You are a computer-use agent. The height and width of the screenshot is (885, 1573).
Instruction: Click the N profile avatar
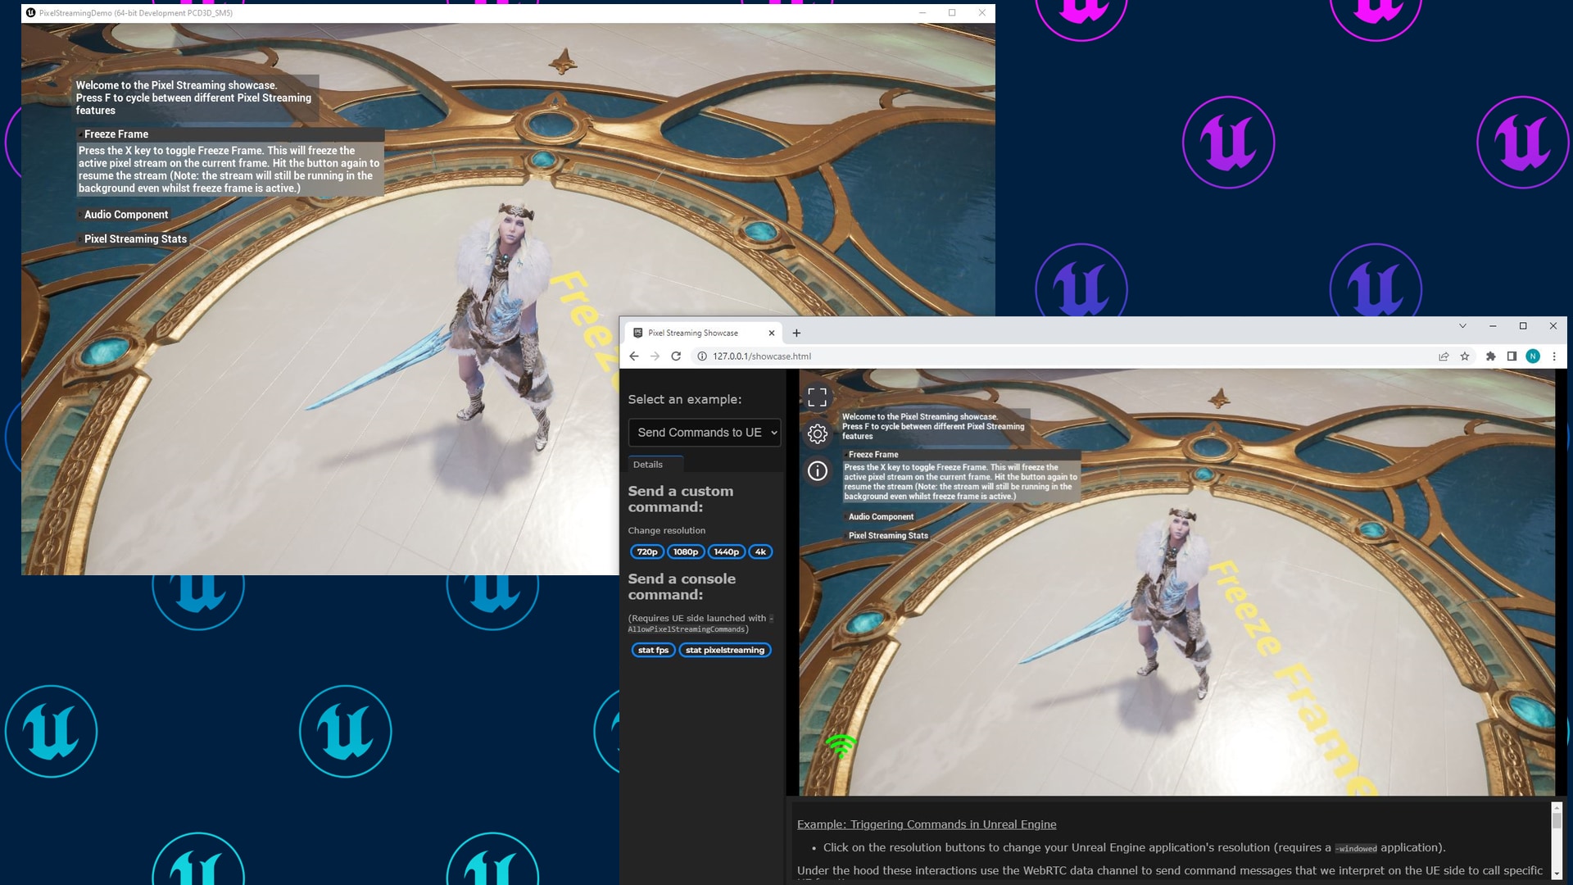tap(1533, 356)
